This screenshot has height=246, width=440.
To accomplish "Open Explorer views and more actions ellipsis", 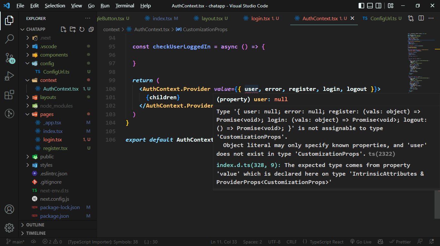I will 88,18.
